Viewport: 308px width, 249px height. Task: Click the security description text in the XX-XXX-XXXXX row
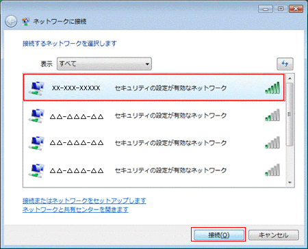point(170,88)
